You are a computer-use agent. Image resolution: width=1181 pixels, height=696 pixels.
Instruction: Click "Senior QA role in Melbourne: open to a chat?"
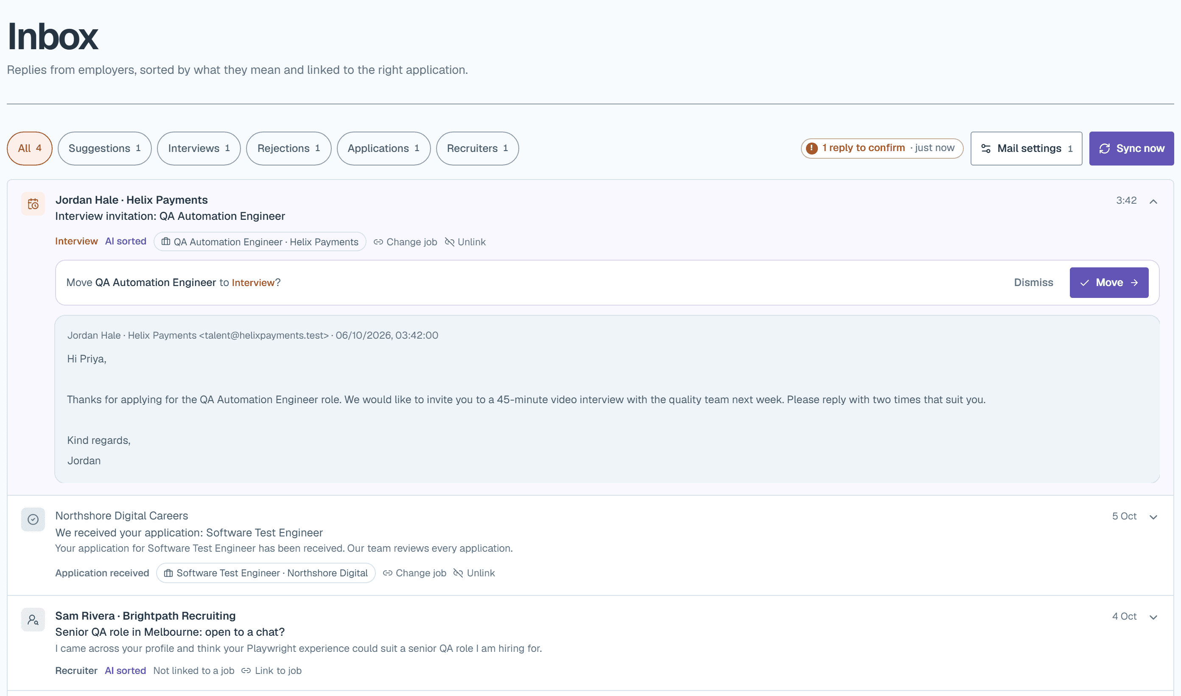point(170,632)
